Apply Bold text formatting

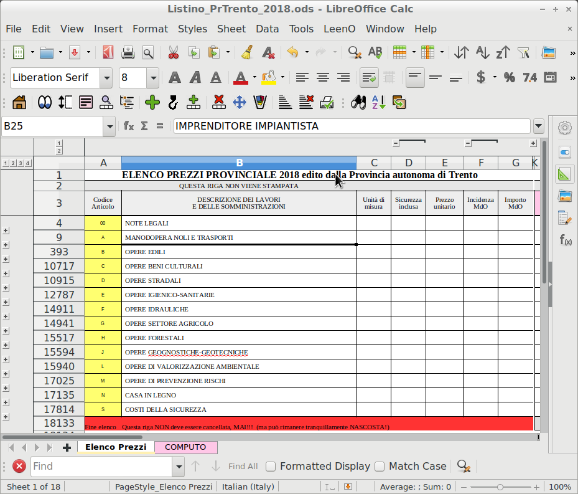coord(175,77)
